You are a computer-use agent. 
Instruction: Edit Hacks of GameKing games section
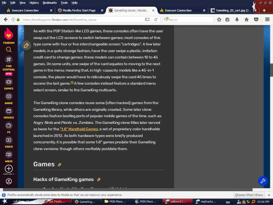pyautogui.click(x=99, y=180)
